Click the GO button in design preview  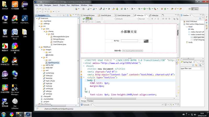146,41
